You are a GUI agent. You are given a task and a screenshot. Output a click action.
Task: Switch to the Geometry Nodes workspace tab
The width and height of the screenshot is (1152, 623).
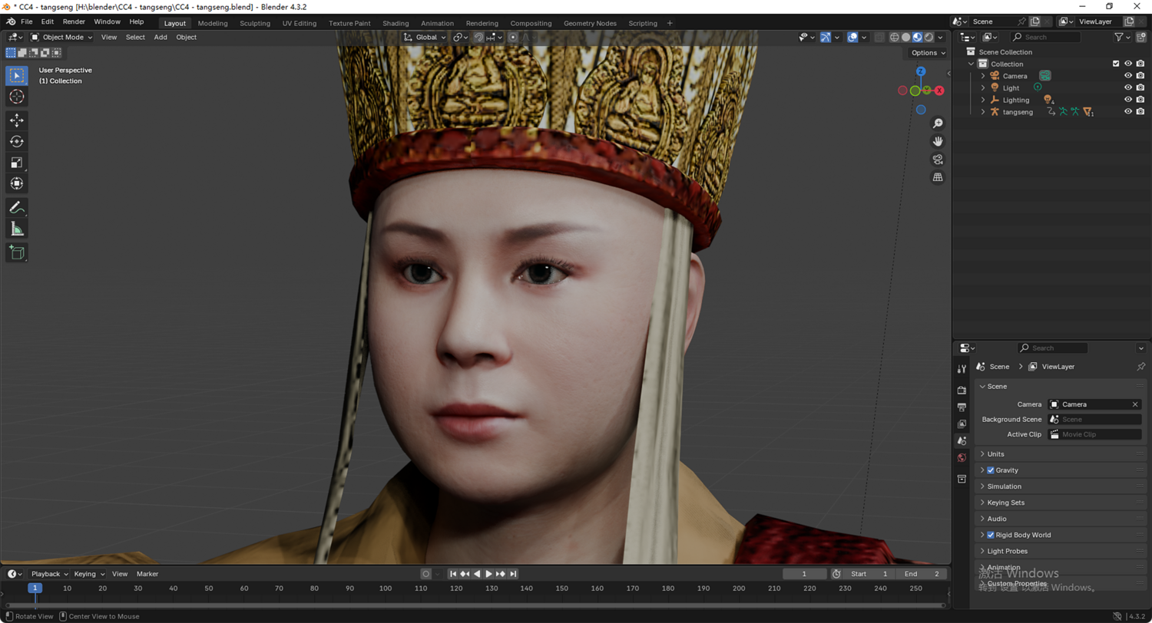pos(590,23)
